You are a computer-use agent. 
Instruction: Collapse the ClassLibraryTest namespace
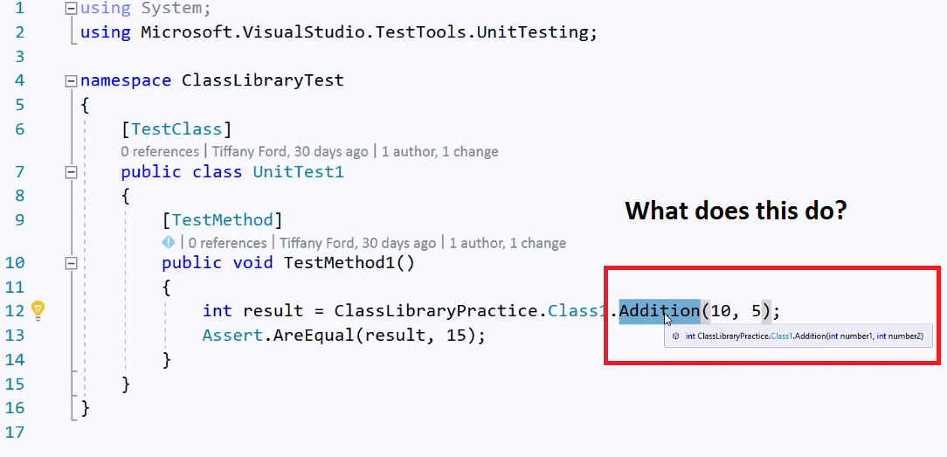click(x=72, y=80)
